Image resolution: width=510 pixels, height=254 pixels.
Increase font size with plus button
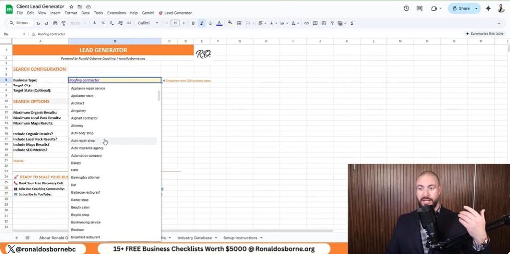tap(184, 23)
